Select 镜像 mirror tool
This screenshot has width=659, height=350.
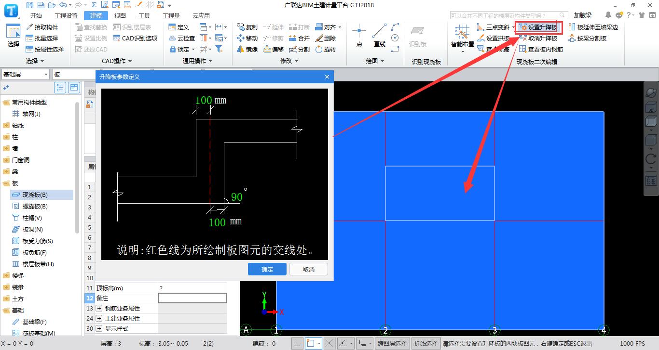(x=247, y=49)
